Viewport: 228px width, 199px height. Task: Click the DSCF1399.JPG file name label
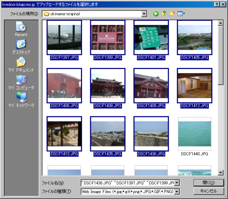point(108,58)
